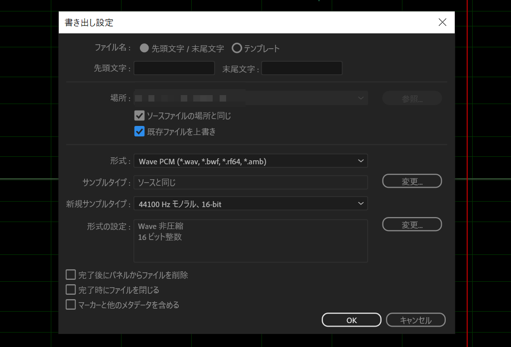Open the 新規サンプルタイプ dropdown
The image size is (511, 347).
click(x=251, y=204)
